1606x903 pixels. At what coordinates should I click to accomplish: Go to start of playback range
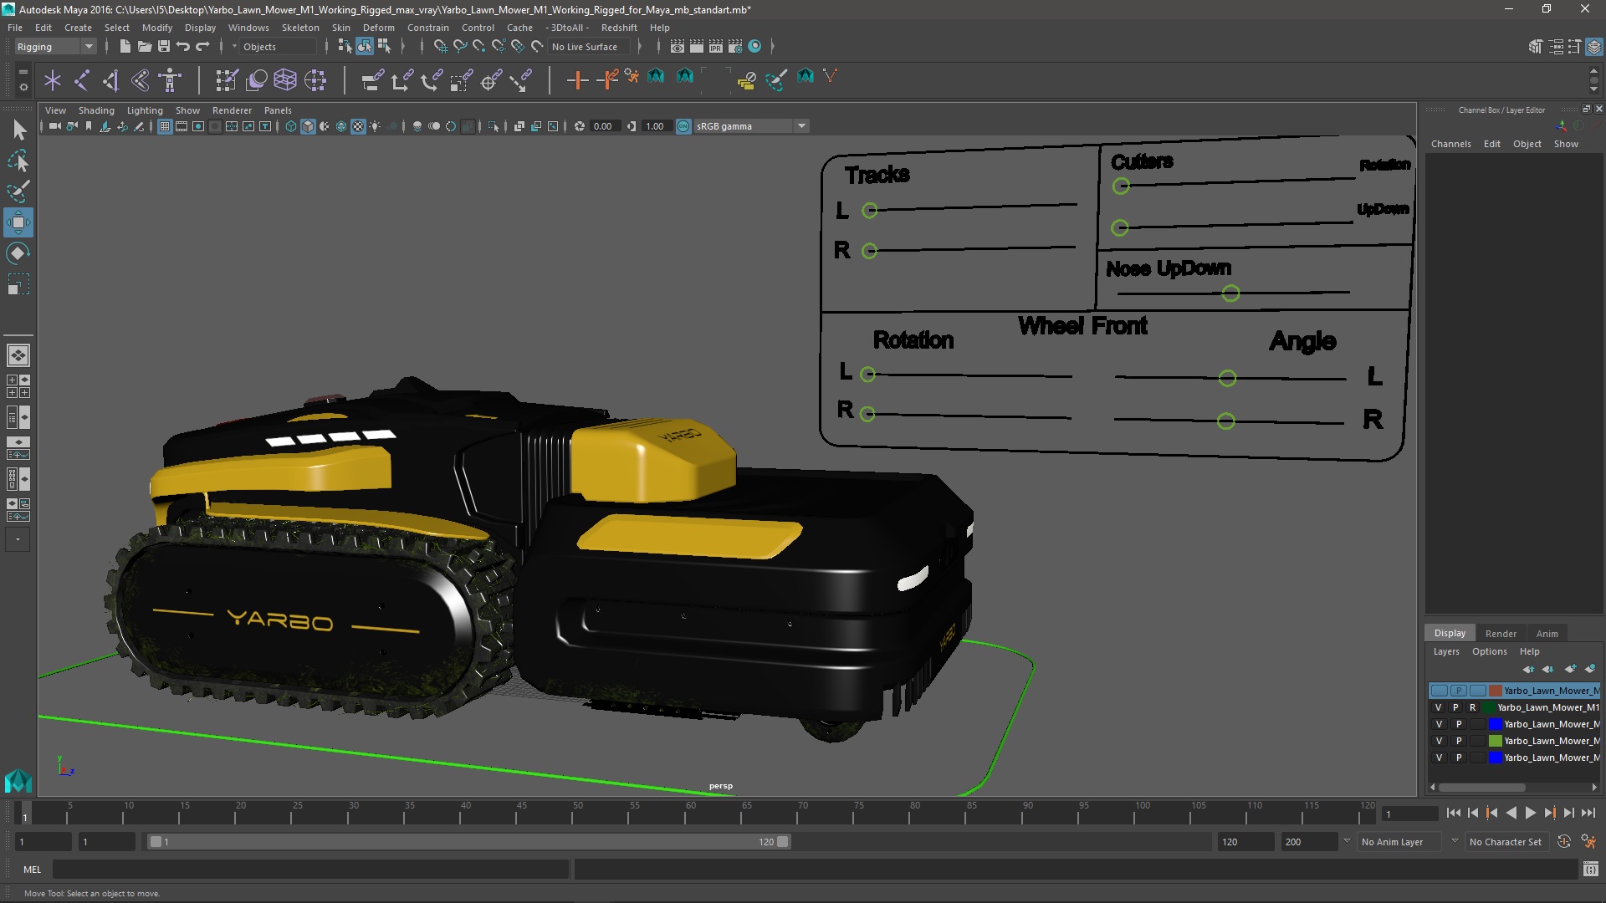tap(1454, 813)
